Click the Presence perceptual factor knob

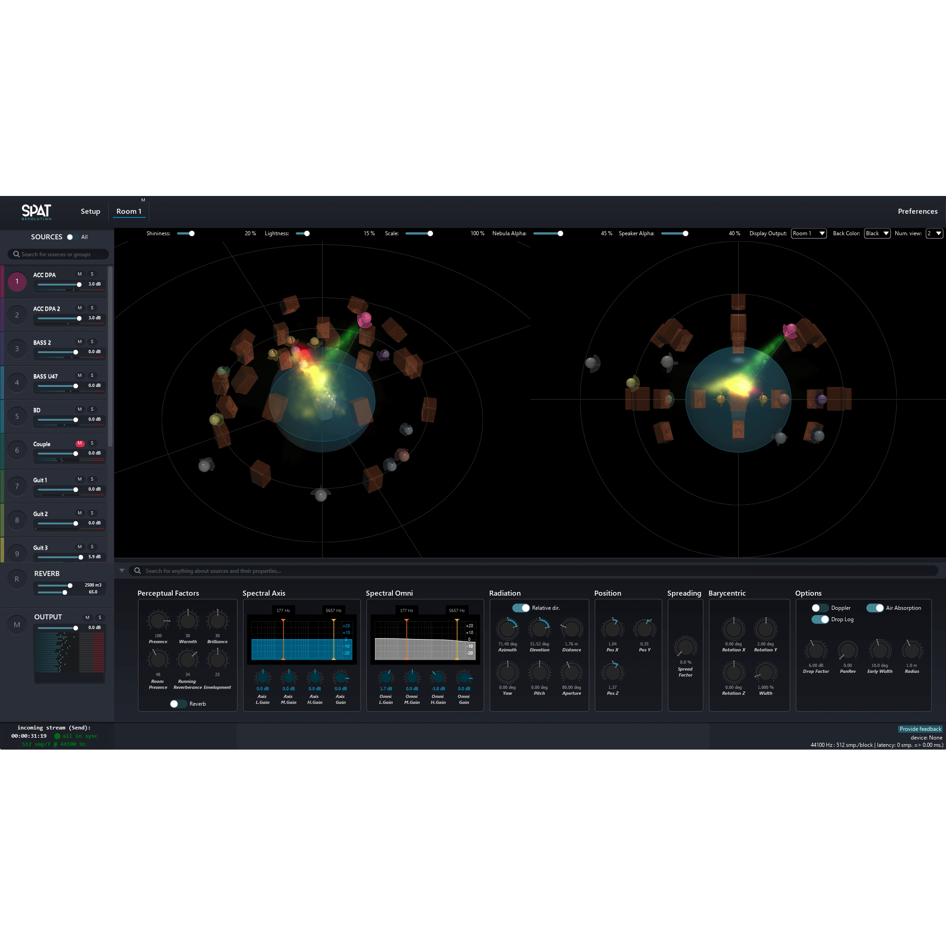pyautogui.click(x=158, y=620)
